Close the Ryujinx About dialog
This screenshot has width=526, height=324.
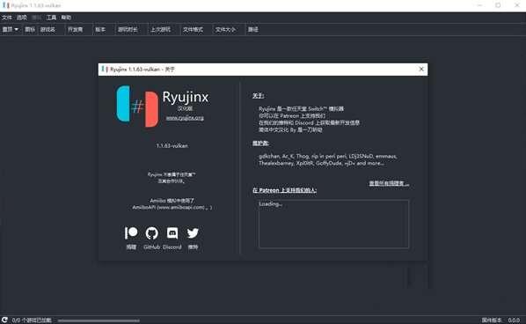[x=421, y=70]
